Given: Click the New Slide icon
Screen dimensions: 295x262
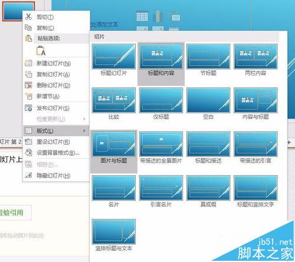Looking at the screenshot, I should pyautogui.click(x=28, y=63).
